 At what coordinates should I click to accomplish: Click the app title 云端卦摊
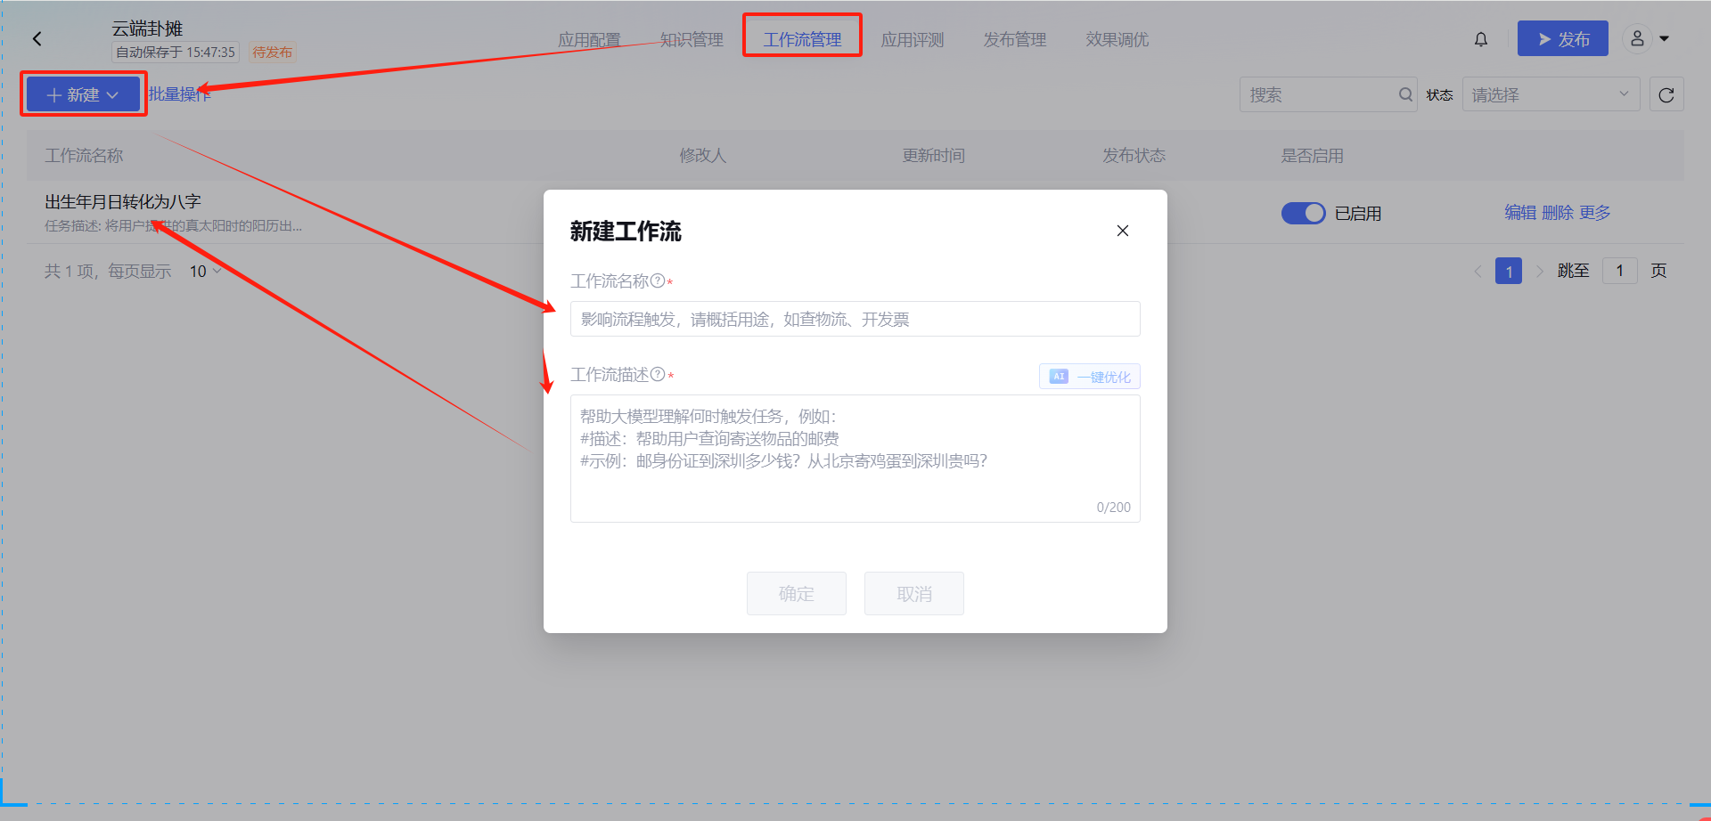(x=147, y=28)
